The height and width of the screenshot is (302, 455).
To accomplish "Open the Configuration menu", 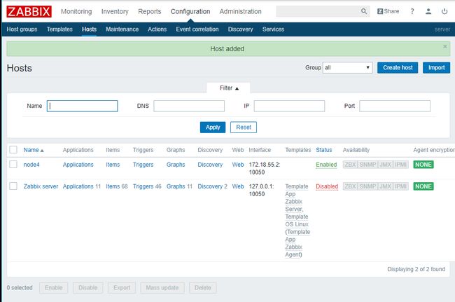I will 190,12.
